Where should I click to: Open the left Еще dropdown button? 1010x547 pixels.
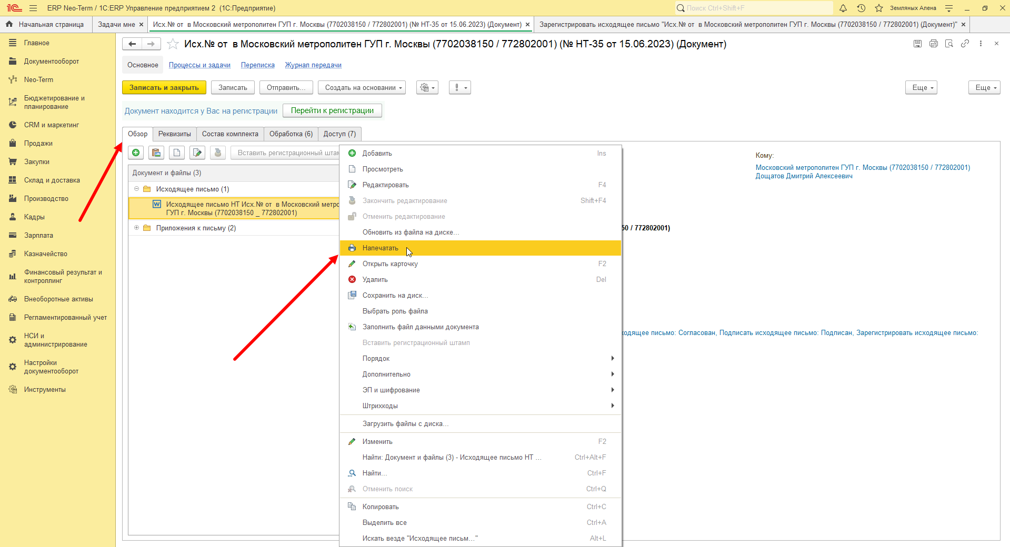tap(922, 88)
